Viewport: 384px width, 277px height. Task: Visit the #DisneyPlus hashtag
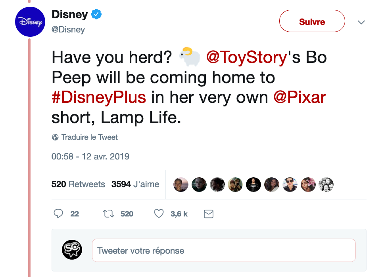[x=98, y=97]
